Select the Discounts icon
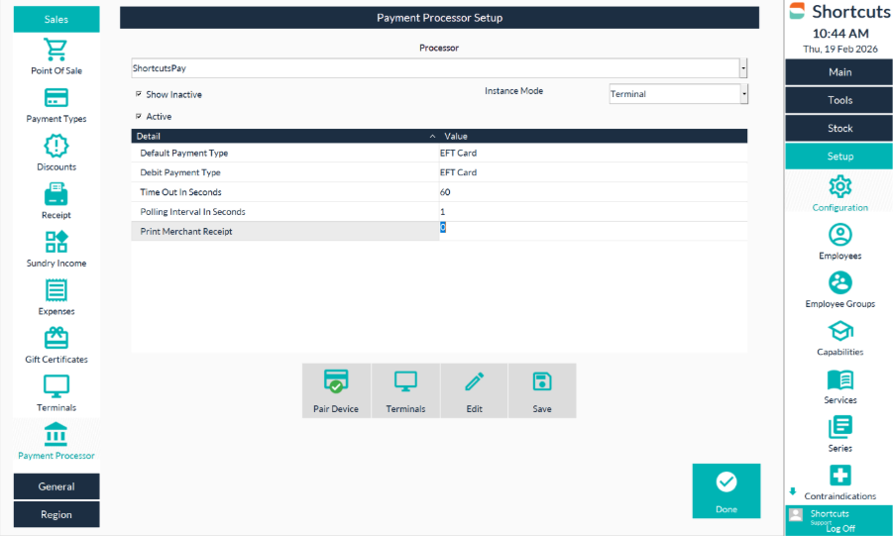The width and height of the screenshot is (893, 536). click(x=56, y=147)
